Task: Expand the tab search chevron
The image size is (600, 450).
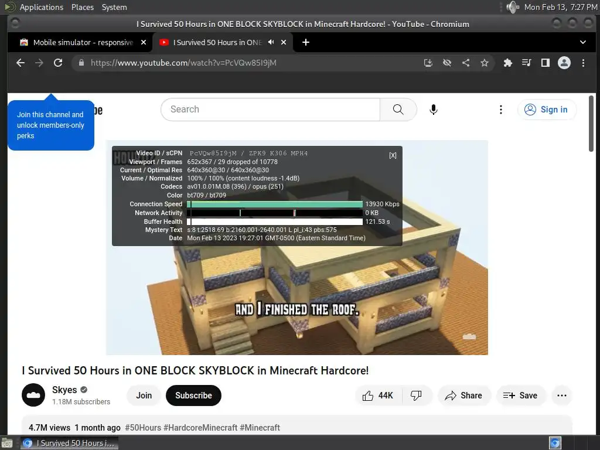Action: [583, 42]
